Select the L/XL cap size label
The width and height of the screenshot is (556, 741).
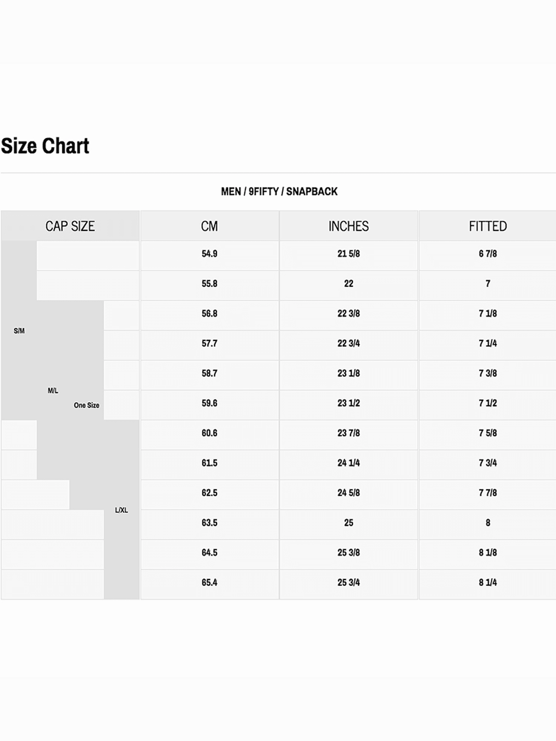pos(122,510)
